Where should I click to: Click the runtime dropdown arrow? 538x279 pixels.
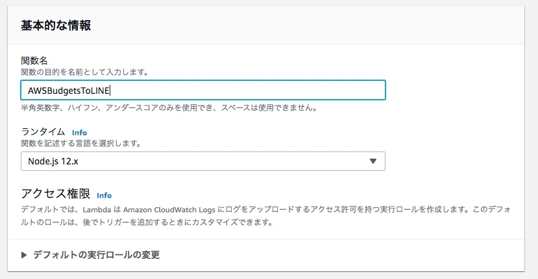coord(373,161)
